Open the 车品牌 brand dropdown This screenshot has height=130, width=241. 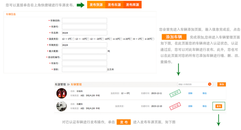pyautogui.click(x=84, y=33)
